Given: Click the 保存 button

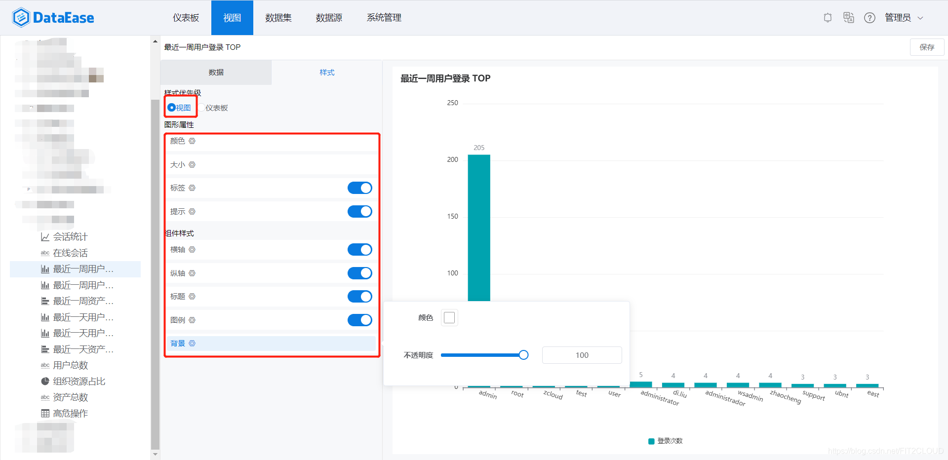Looking at the screenshot, I should tap(927, 47).
